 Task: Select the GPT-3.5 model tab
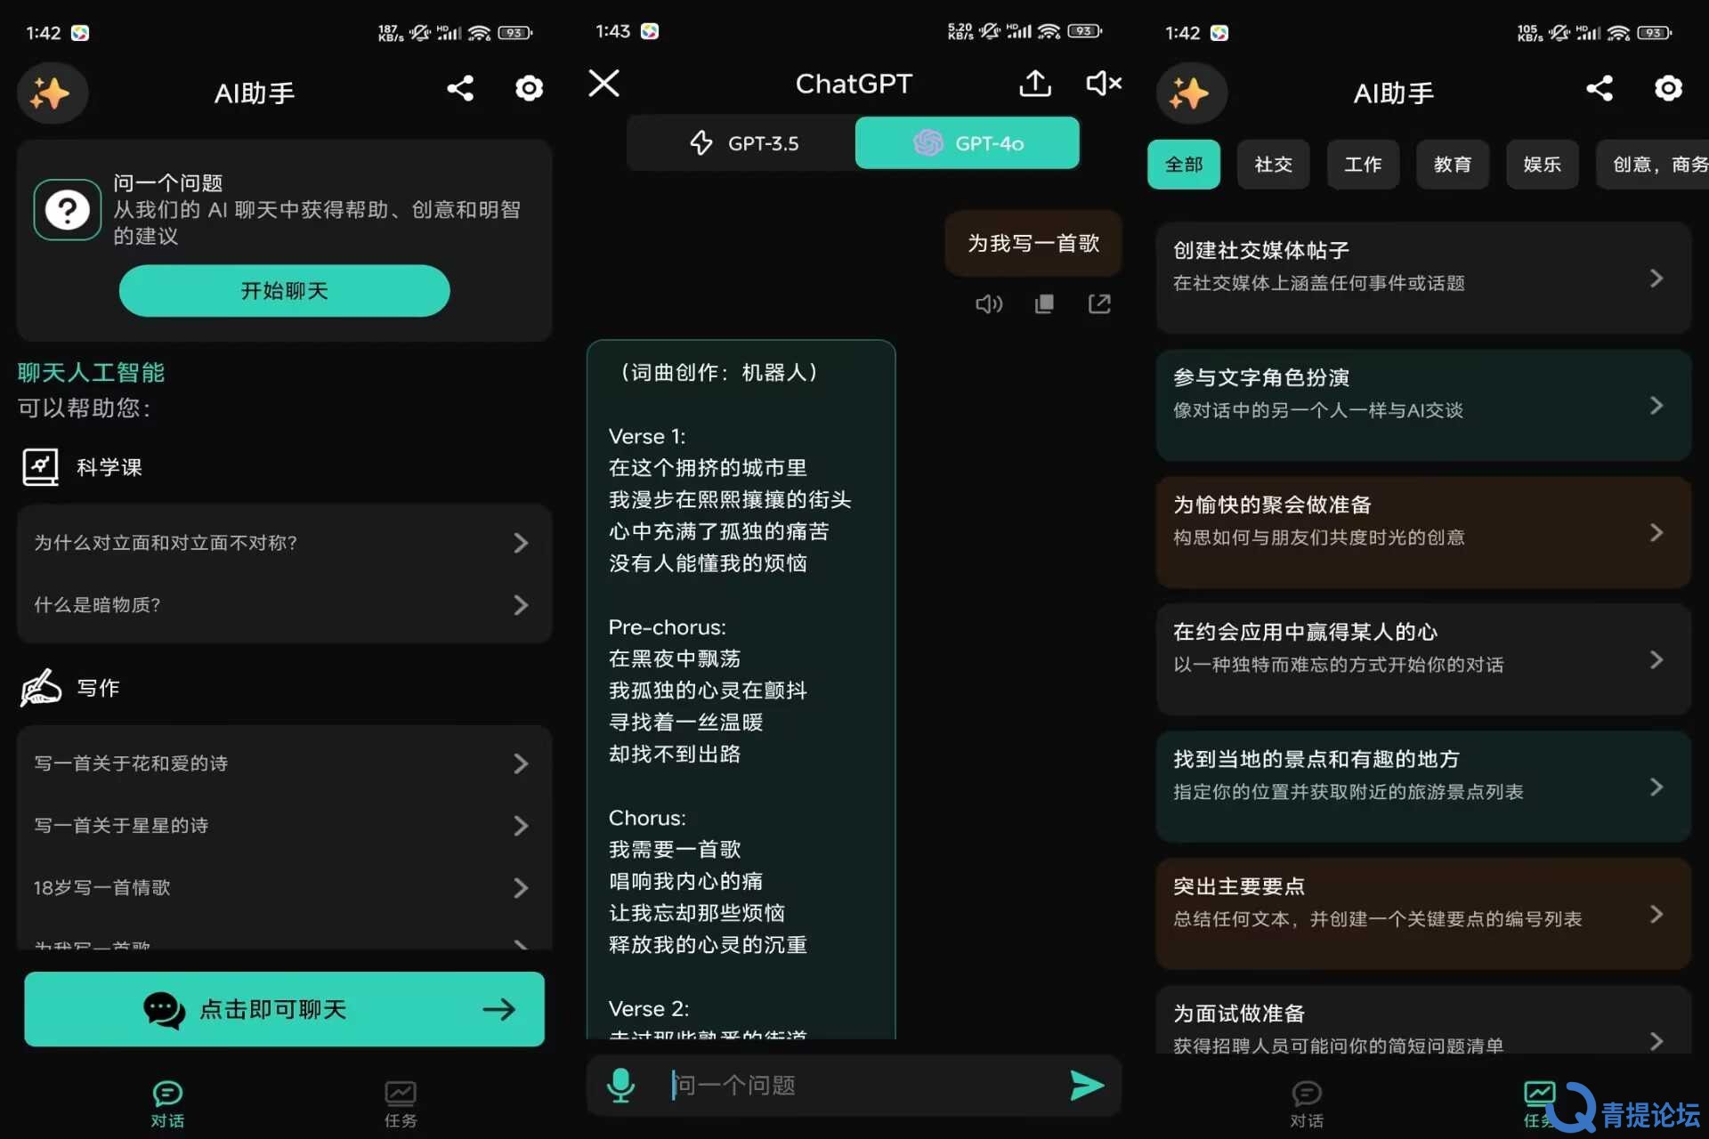pyautogui.click(x=742, y=143)
